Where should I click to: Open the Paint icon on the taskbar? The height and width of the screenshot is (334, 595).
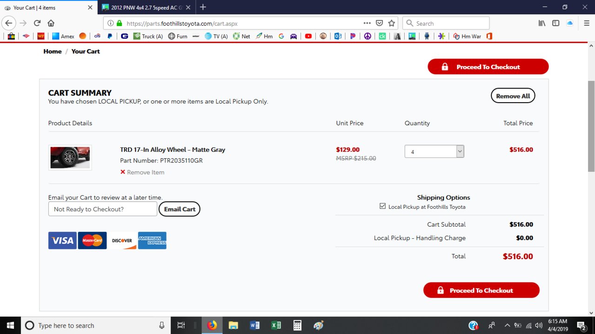(x=319, y=325)
